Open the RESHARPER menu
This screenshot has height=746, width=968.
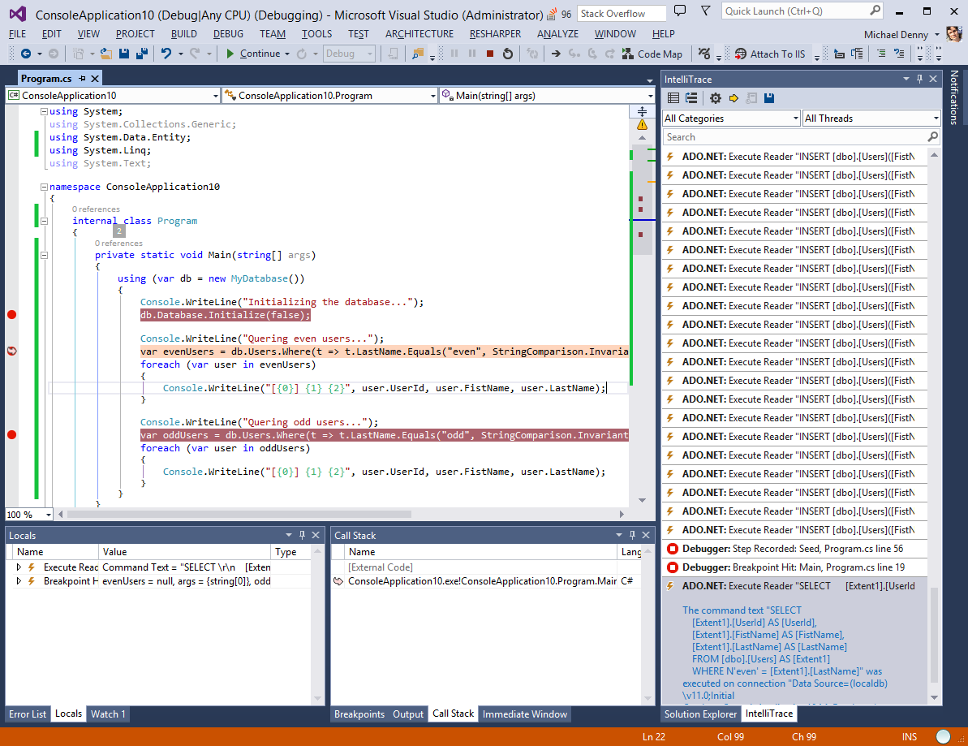pos(495,34)
